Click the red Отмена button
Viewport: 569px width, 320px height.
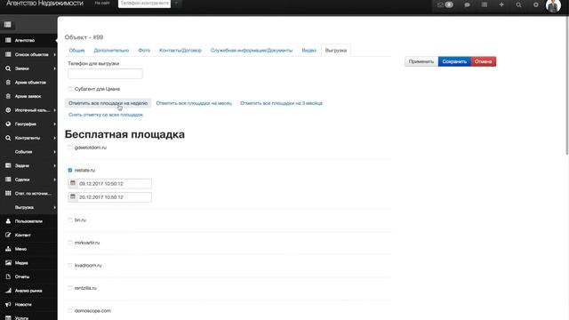pos(484,61)
